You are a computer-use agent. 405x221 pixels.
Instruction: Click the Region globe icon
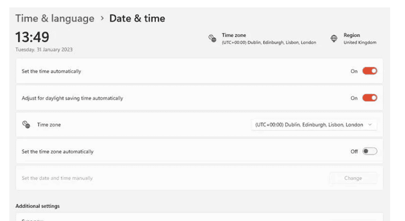pyautogui.click(x=334, y=39)
